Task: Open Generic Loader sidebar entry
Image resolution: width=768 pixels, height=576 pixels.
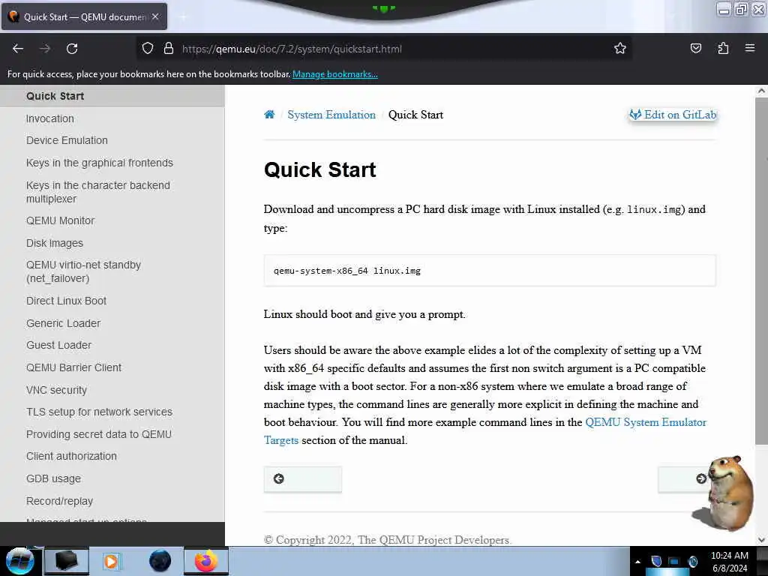Action: coord(63,323)
